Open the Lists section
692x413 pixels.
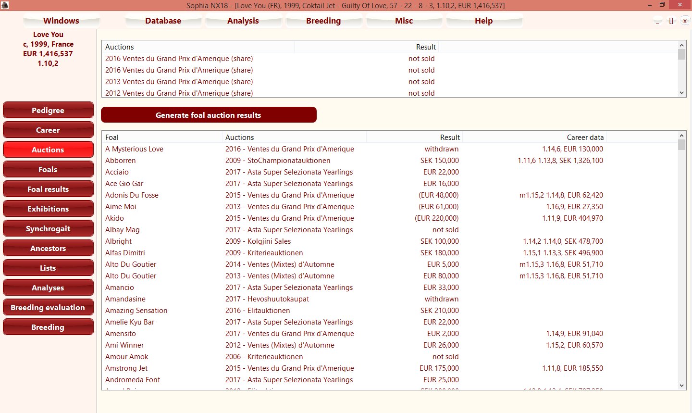click(x=48, y=268)
